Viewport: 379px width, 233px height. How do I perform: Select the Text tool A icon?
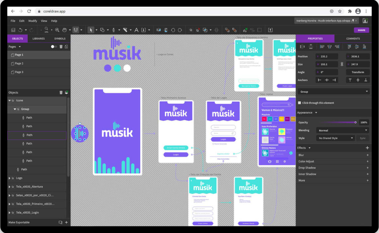(136, 30)
